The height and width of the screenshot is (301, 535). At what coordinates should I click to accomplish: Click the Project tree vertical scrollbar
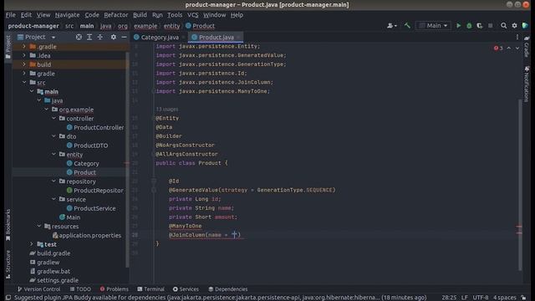tap(127, 161)
